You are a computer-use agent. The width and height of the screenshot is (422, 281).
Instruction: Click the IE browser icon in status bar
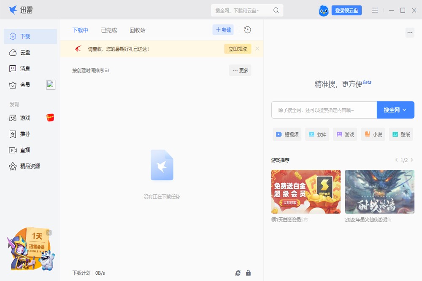238,273
